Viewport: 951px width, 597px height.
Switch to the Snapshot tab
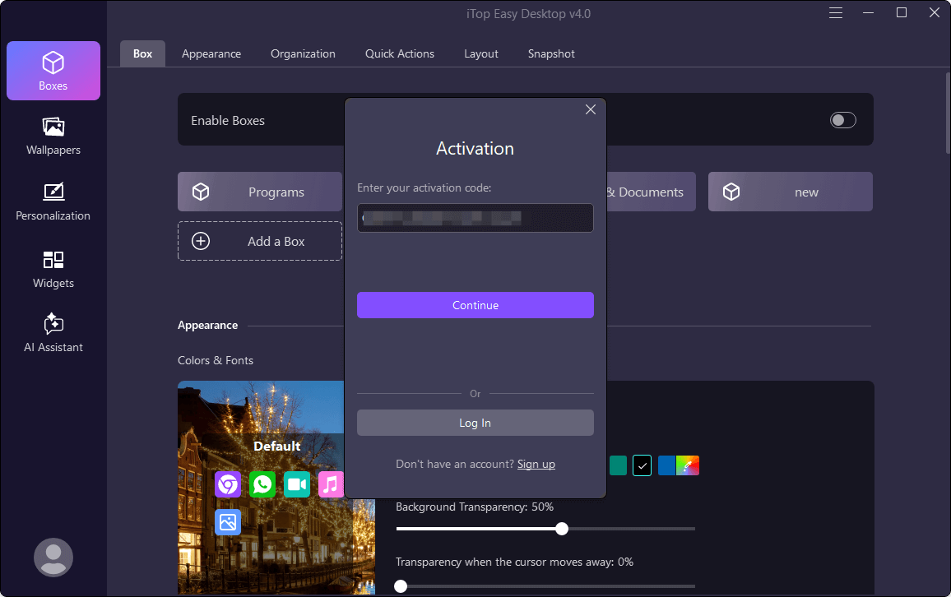551,53
